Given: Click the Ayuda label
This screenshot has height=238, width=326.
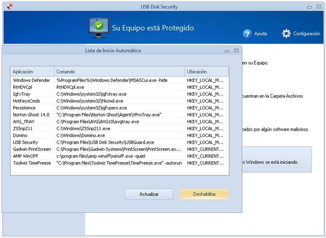Looking at the screenshot, I should [260, 34].
